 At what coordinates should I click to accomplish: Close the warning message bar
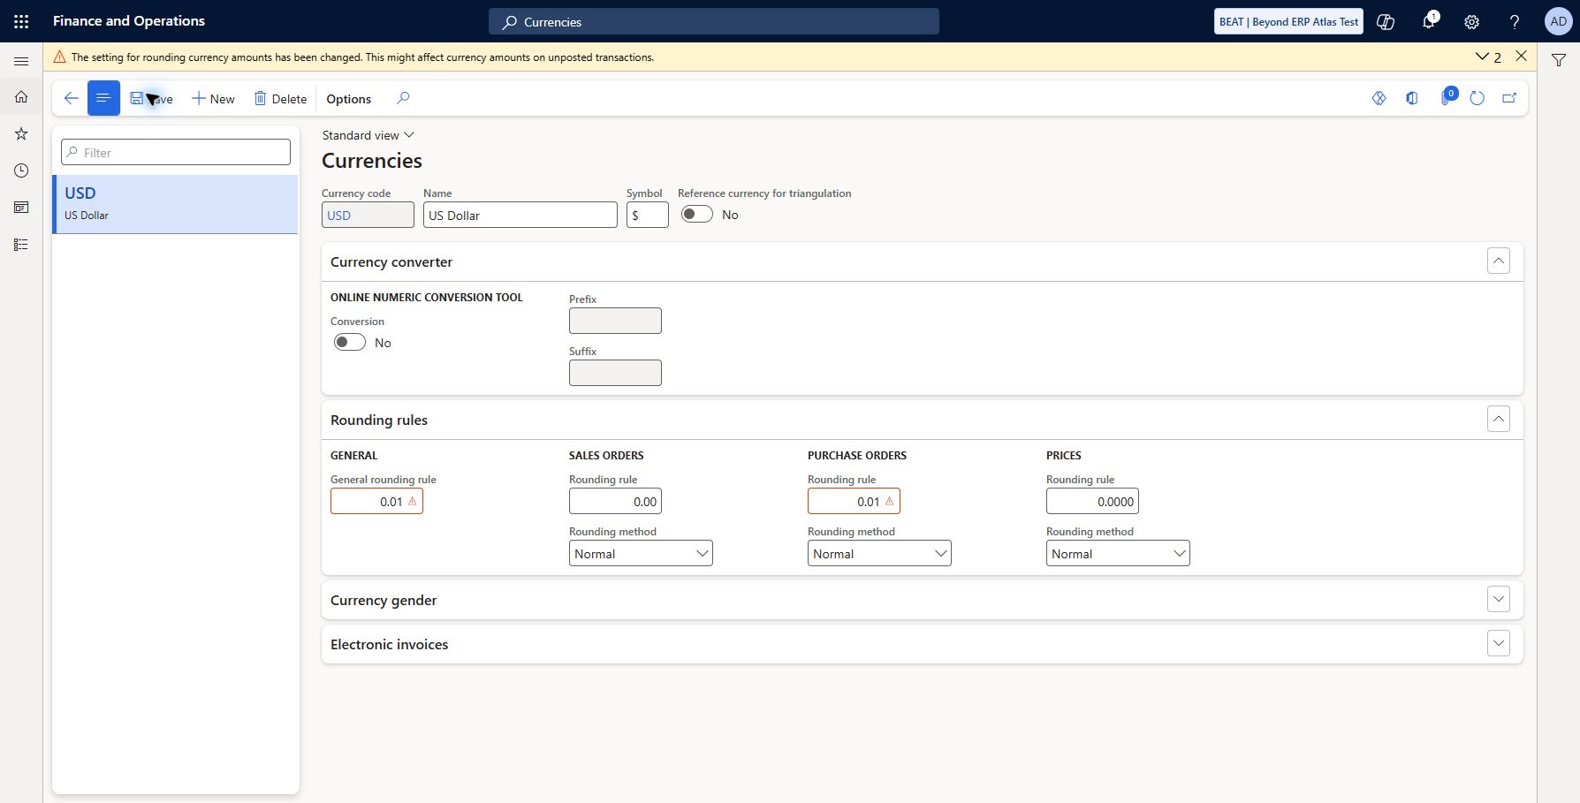[x=1522, y=56]
